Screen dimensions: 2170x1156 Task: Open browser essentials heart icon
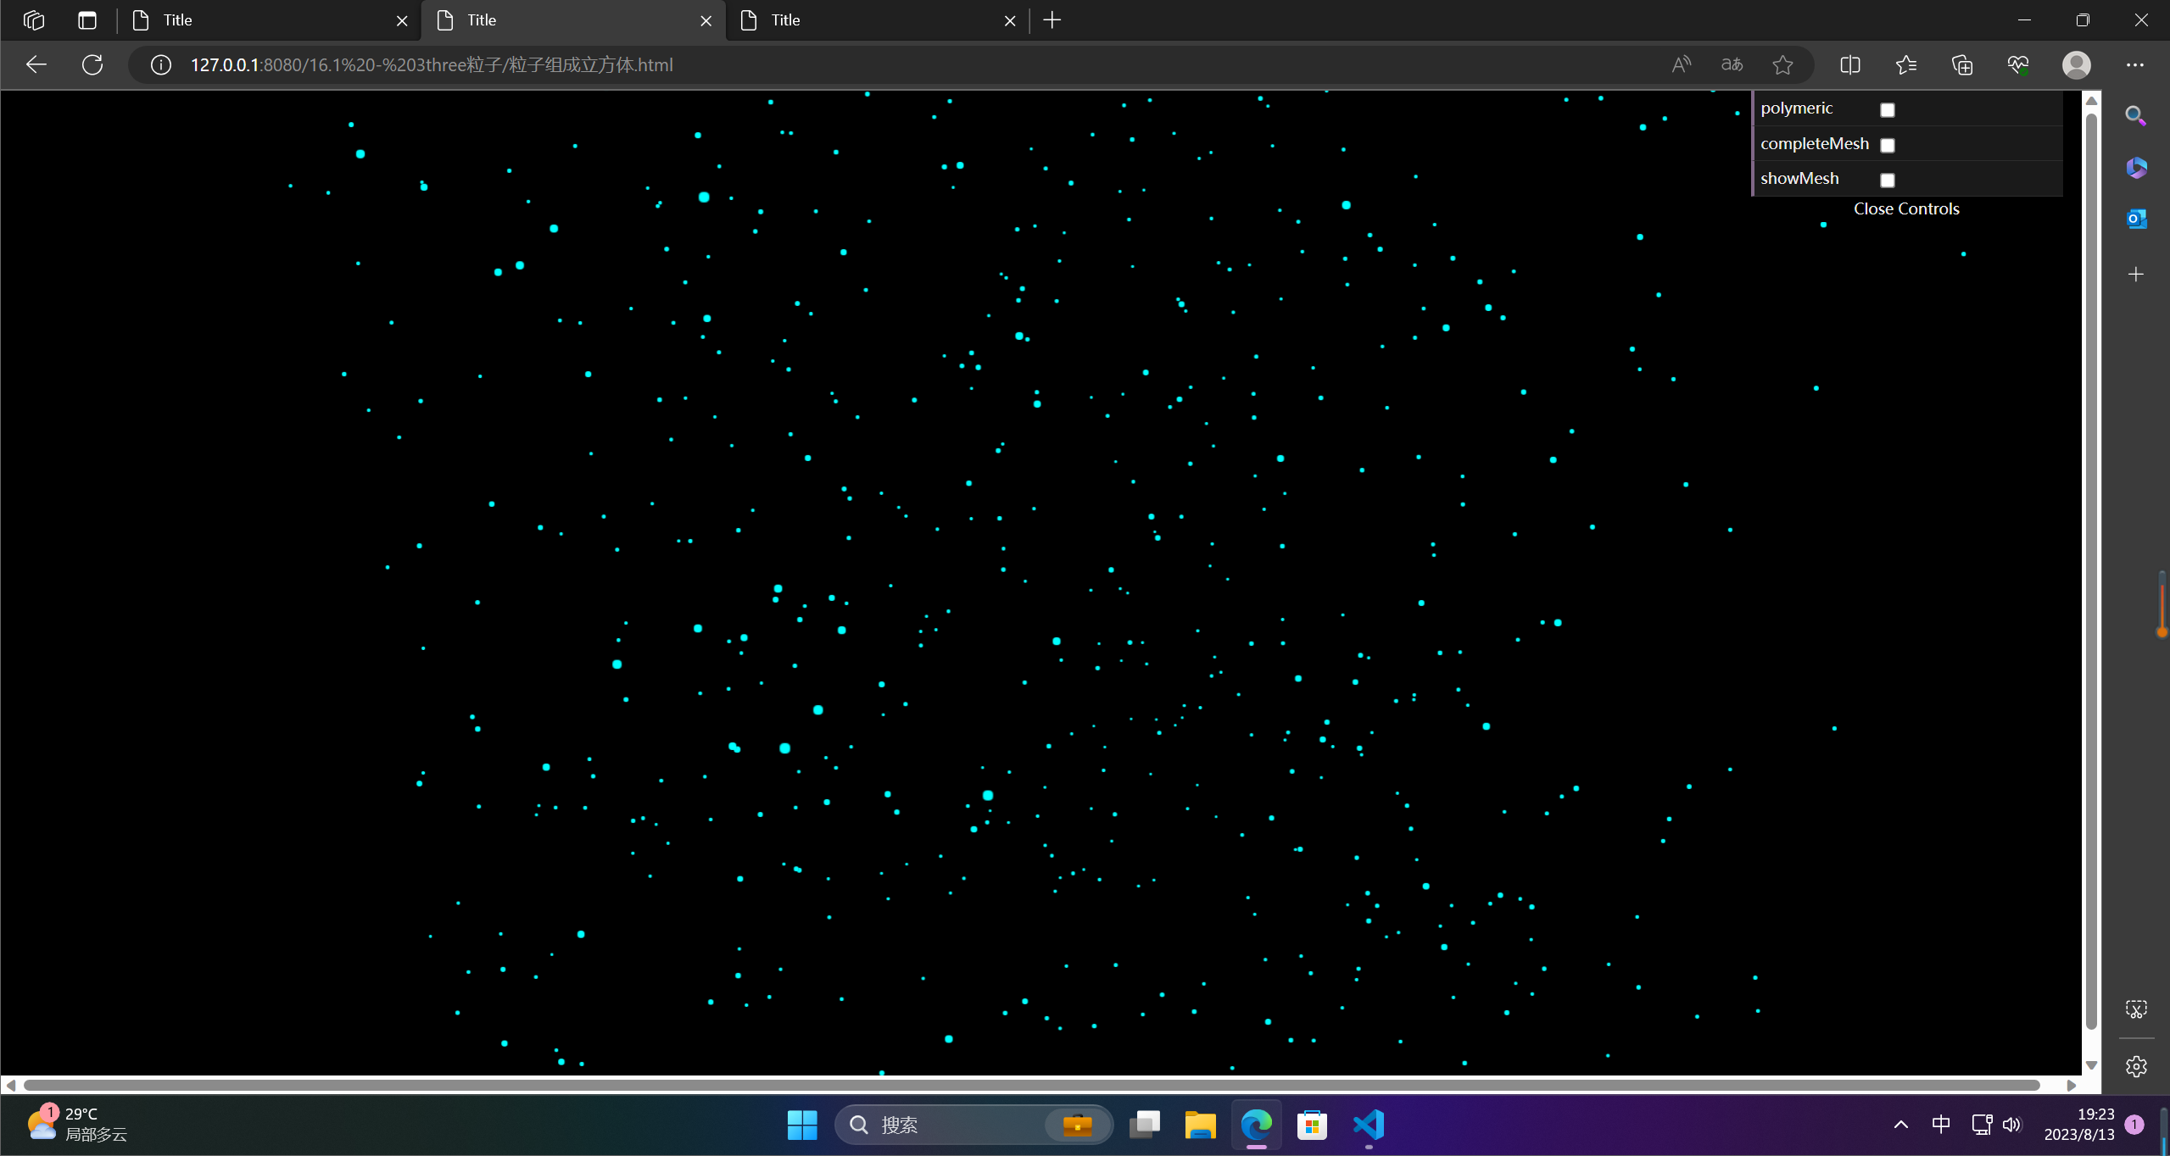[2018, 65]
